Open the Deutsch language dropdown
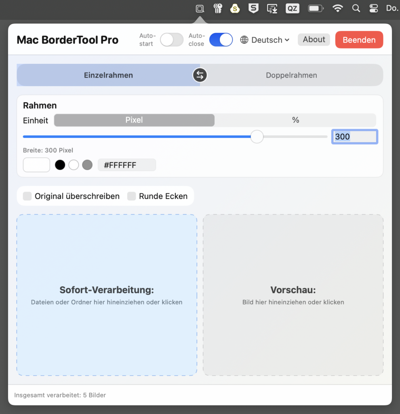 click(265, 40)
